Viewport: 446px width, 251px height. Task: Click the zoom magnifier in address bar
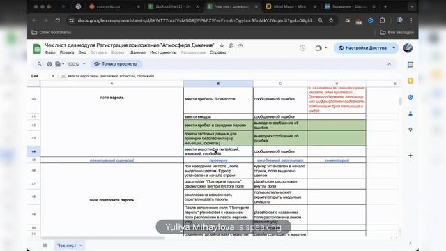[321, 20]
